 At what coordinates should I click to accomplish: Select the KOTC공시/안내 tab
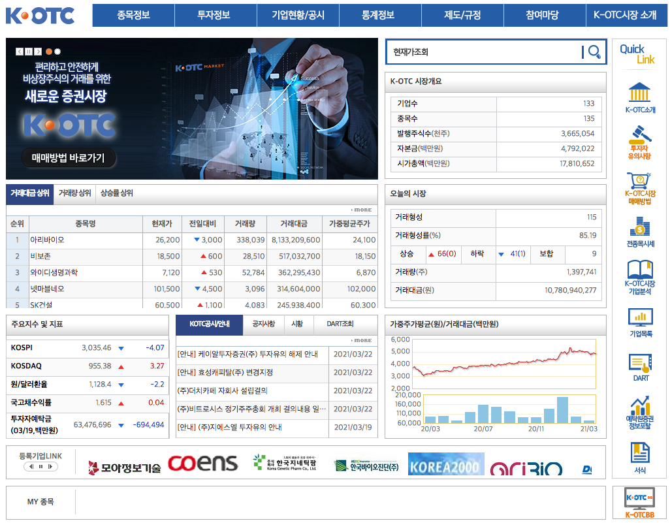coord(210,325)
